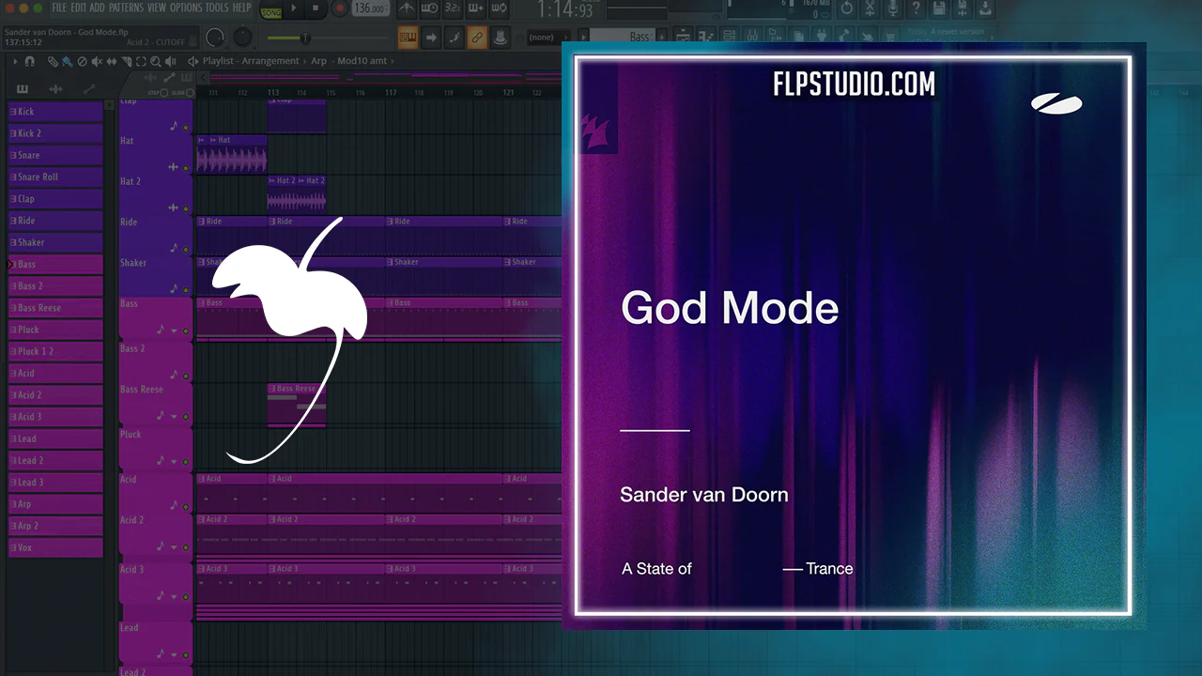The height and width of the screenshot is (676, 1202).
Task: Toggle the playlist magnet snap icon
Action: tap(29, 61)
